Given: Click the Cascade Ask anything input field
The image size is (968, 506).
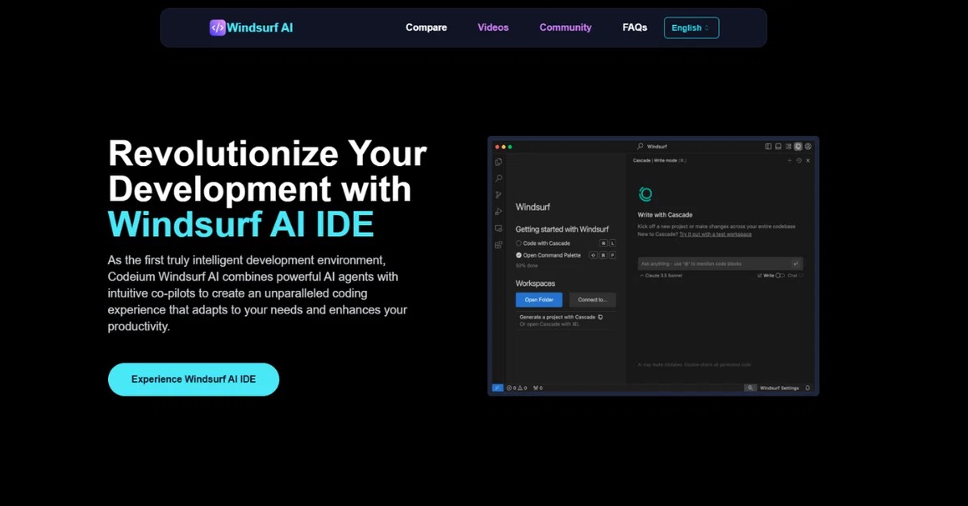Looking at the screenshot, I should click(714, 263).
